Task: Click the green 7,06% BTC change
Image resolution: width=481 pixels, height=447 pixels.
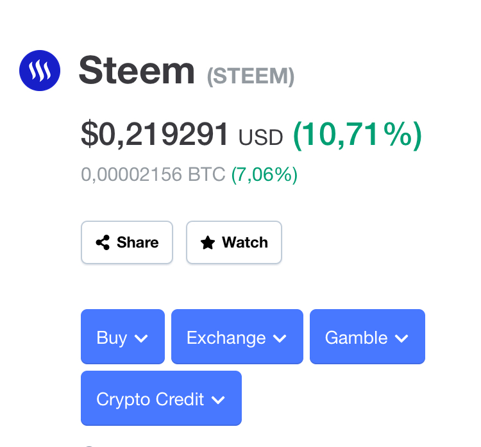Action: 264,175
